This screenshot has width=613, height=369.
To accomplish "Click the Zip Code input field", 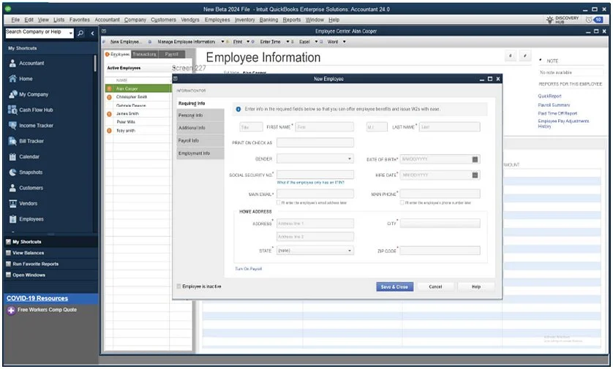I will coord(440,251).
